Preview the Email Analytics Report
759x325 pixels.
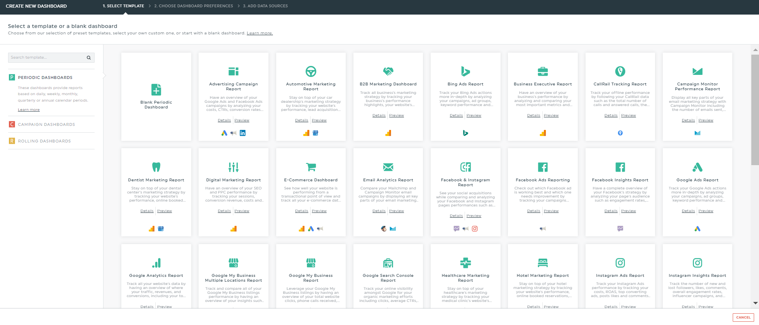pyautogui.click(x=397, y=211)
